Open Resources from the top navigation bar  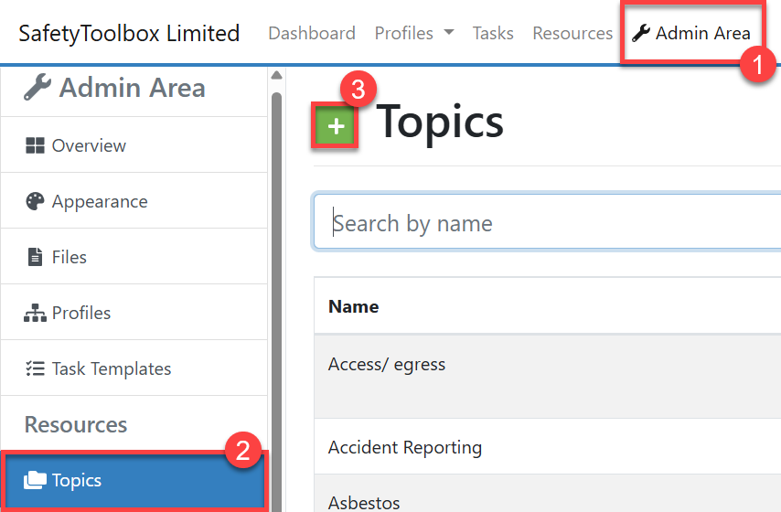pos(572,34)
